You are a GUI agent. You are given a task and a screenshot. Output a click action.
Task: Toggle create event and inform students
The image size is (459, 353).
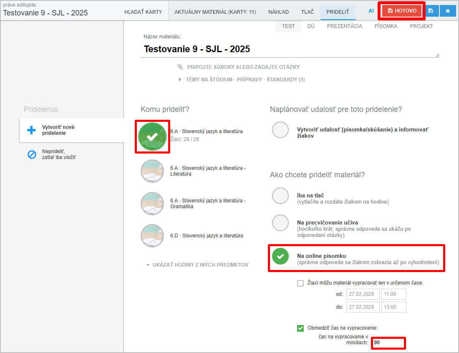coord(280,130)
